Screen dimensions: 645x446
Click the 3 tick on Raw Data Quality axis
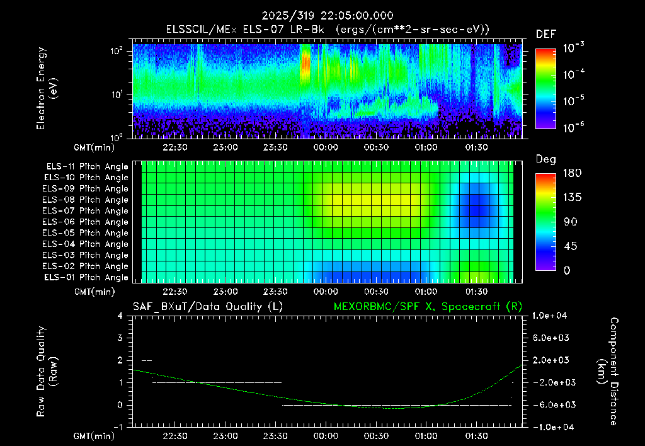120,338
